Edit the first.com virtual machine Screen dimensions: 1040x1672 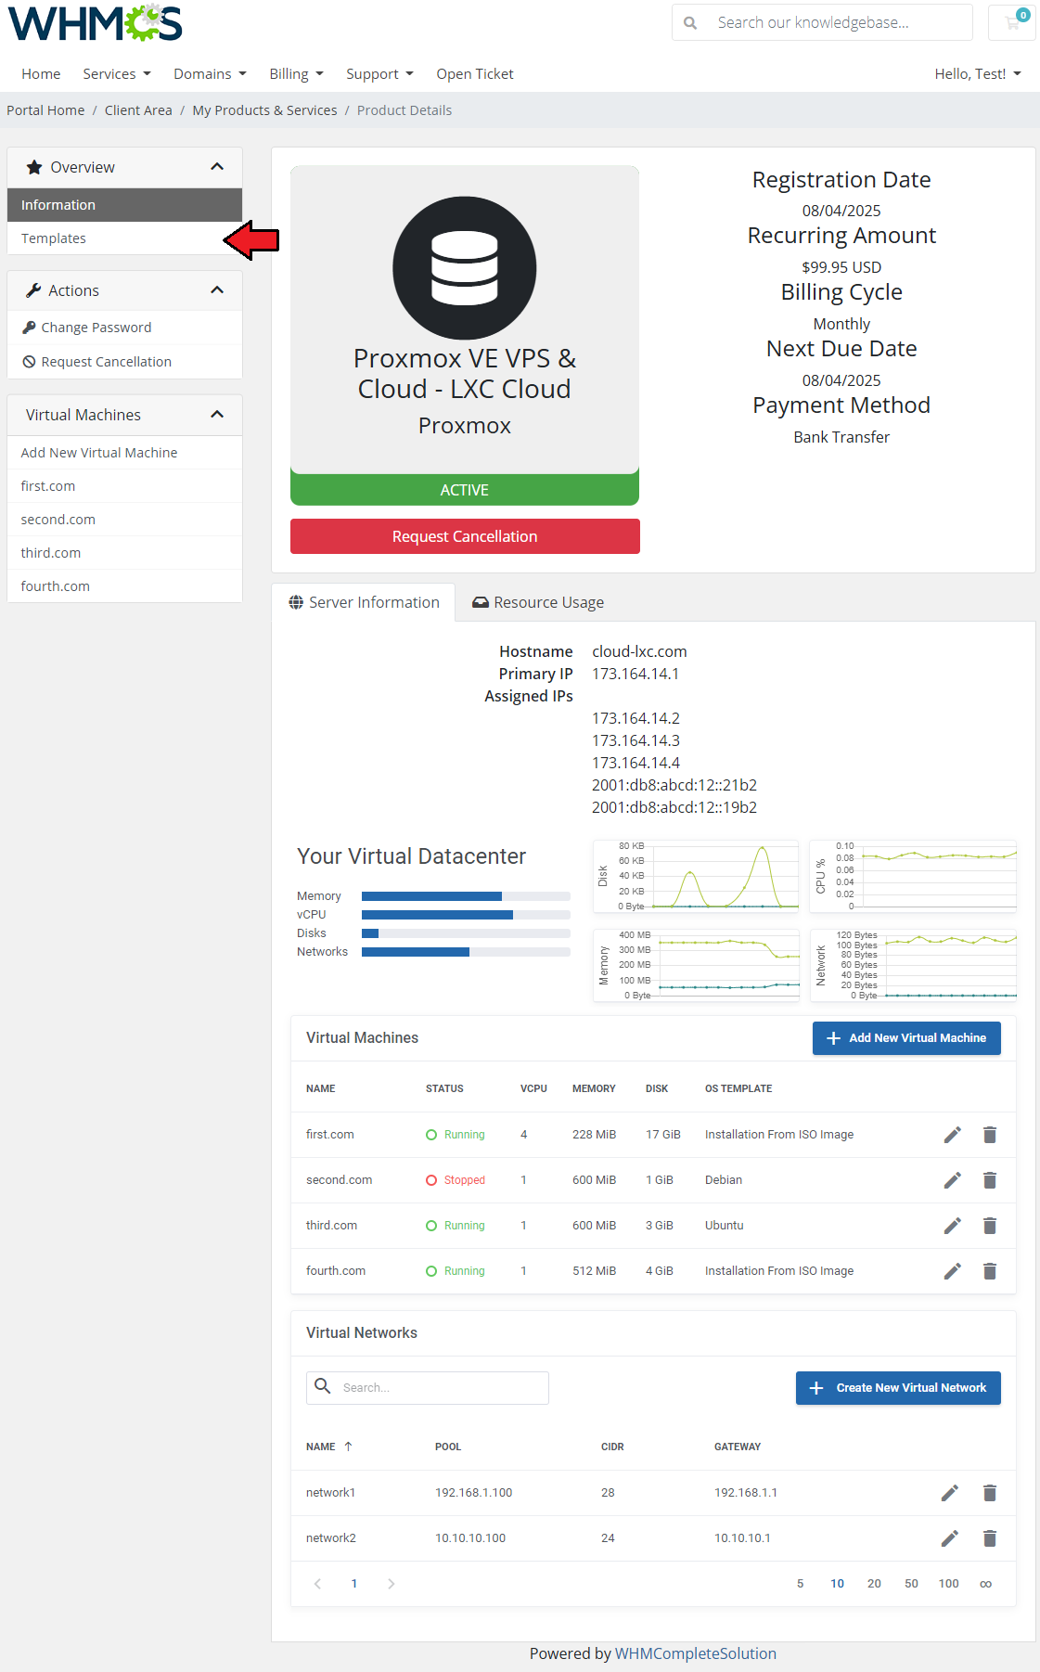952,1135
